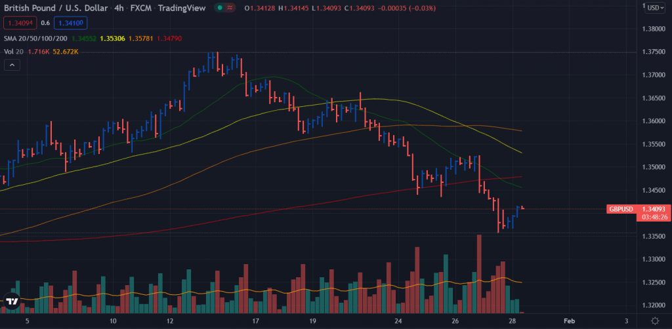Collapse the indicator legend with chevron button
The width and height of the screenshot is (672, 329).
[x=12, y=65]
